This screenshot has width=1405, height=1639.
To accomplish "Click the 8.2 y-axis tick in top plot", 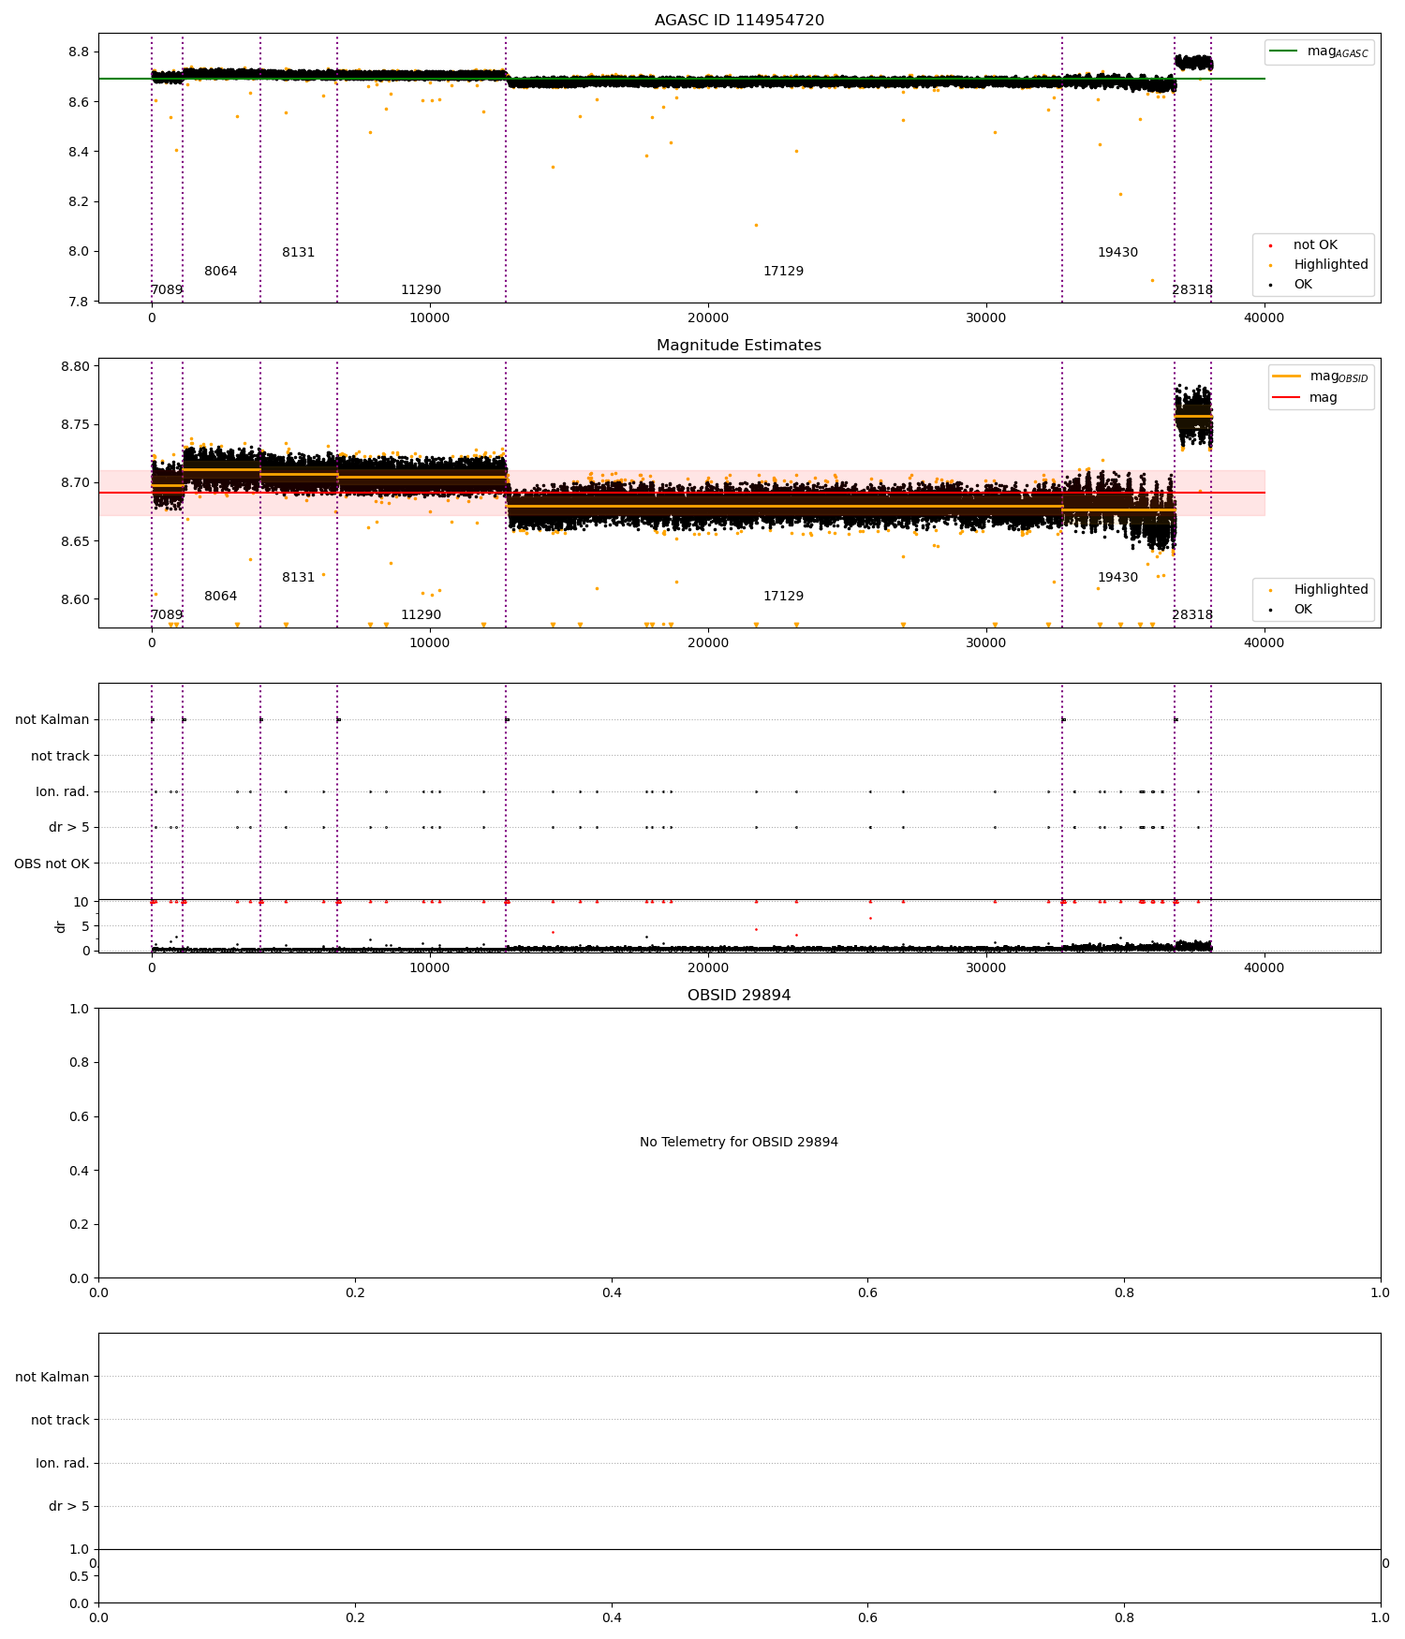I will 77,202.
